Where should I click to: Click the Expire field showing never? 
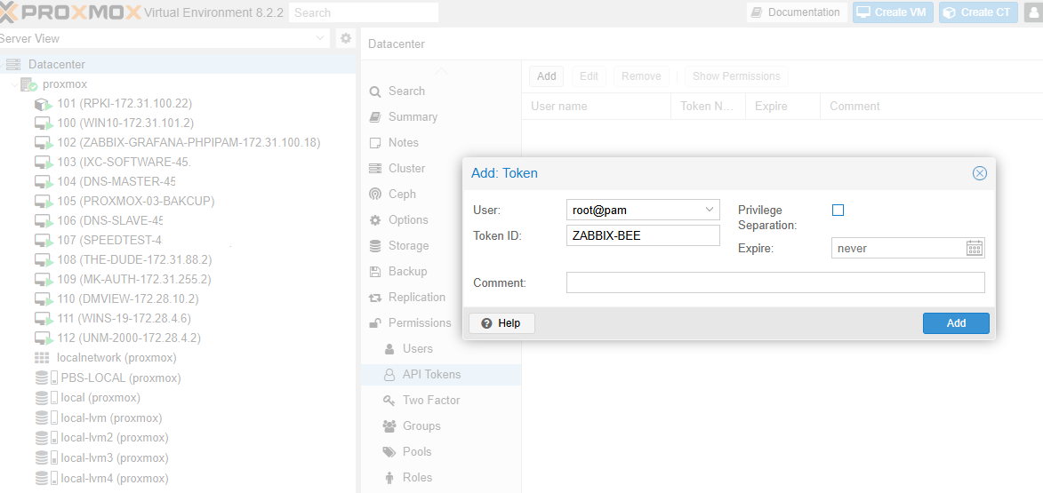coord(899,249)
